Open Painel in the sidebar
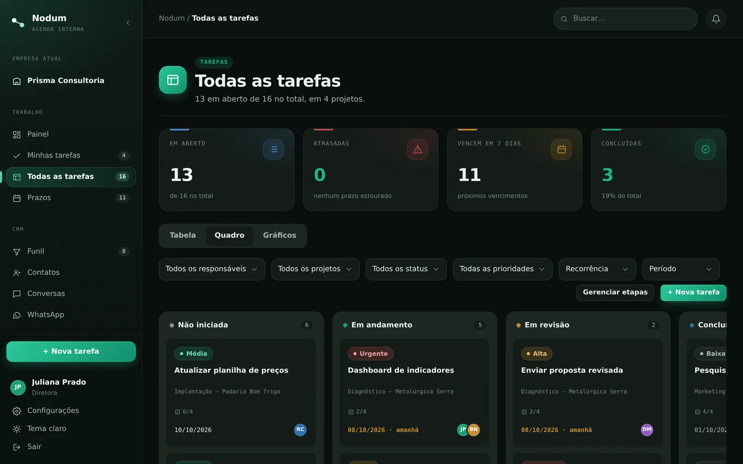The image size is (743, 464). 71,135
